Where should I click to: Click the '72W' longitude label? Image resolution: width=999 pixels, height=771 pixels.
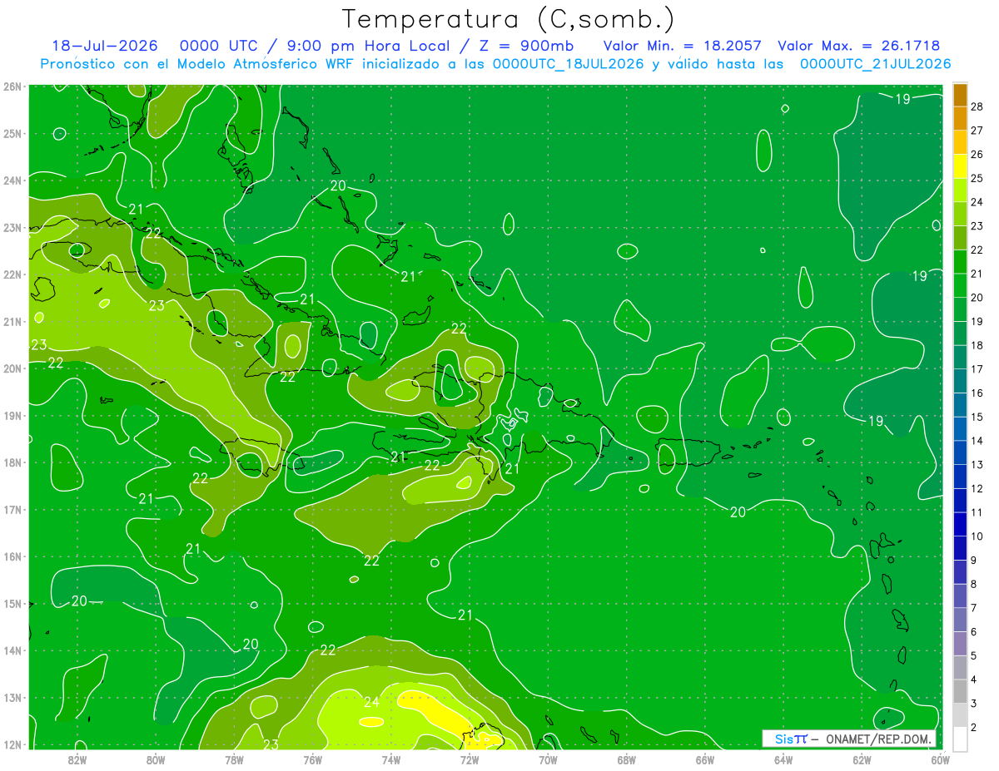pyautogui.click(x=470, y=759)
